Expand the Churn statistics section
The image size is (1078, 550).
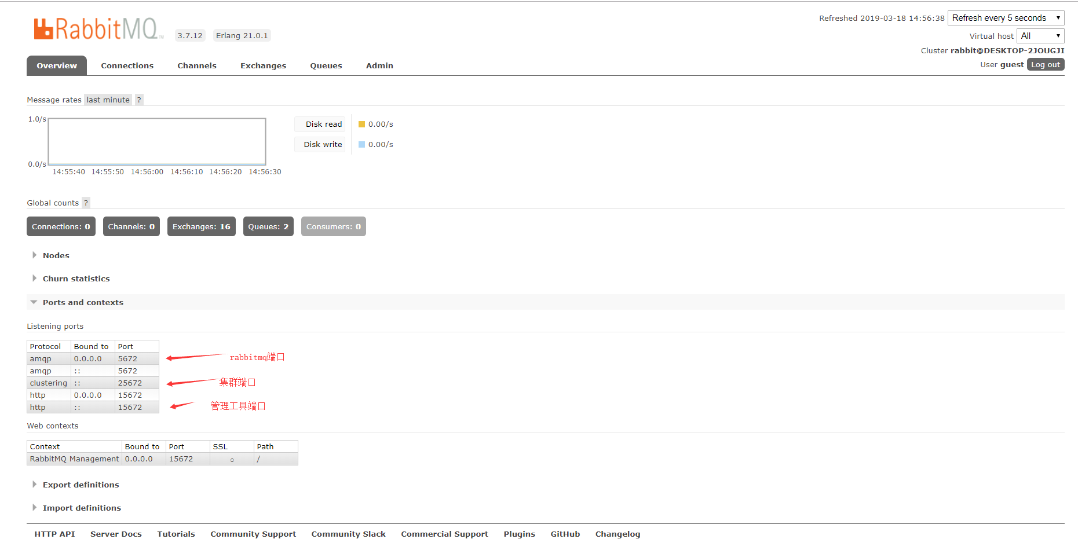point(76,278)
